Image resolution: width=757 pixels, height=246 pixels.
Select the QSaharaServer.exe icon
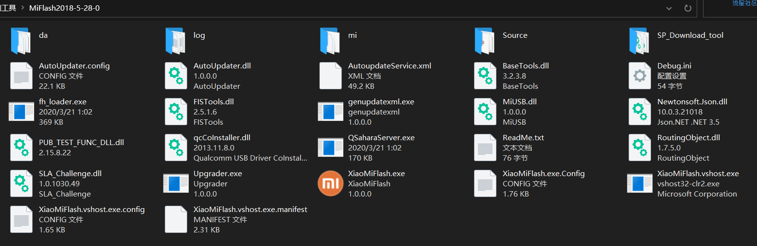pos(330,148)
